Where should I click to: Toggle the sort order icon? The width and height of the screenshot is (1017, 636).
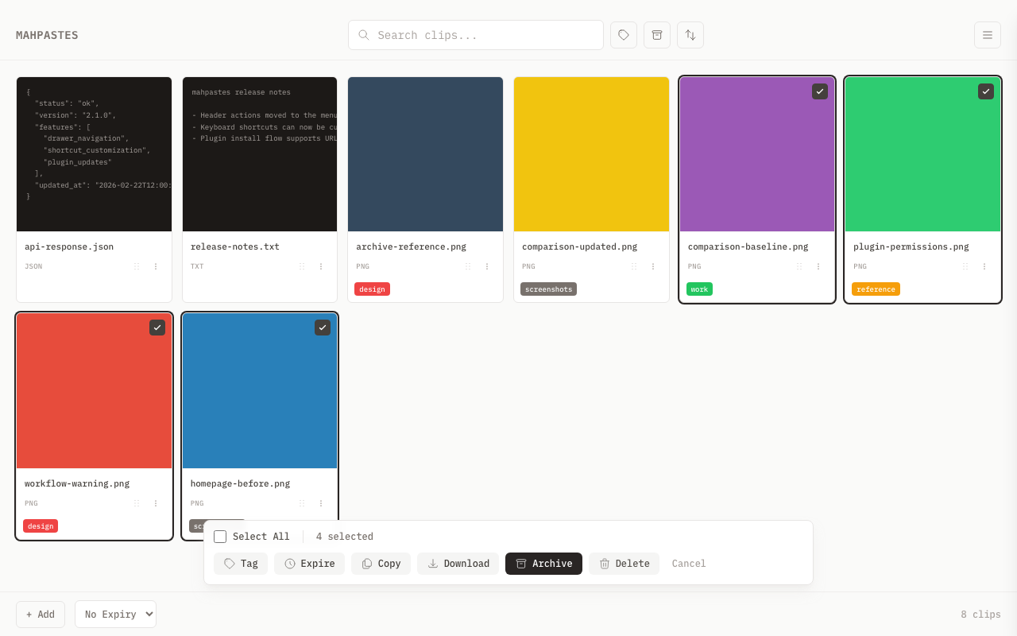(690, 35)
